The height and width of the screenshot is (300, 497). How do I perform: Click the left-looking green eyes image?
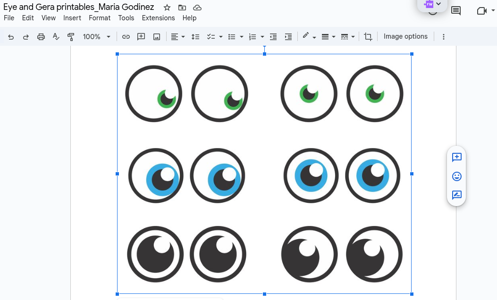187,94
